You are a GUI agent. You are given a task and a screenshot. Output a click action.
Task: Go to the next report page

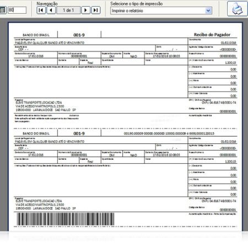(x=85, y=10)
